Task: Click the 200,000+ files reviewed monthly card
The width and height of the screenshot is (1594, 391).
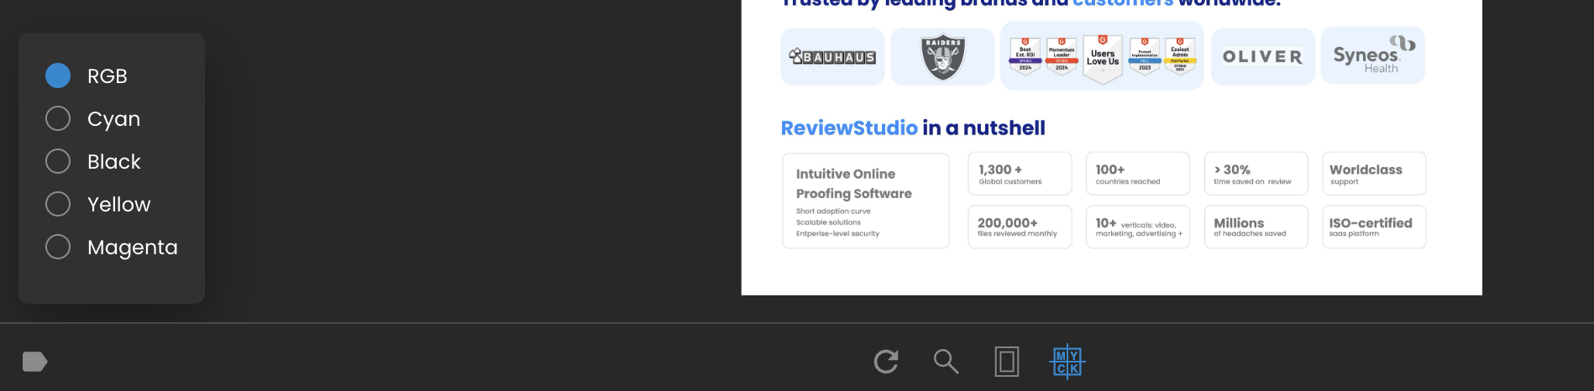Action: (1020, 227)
